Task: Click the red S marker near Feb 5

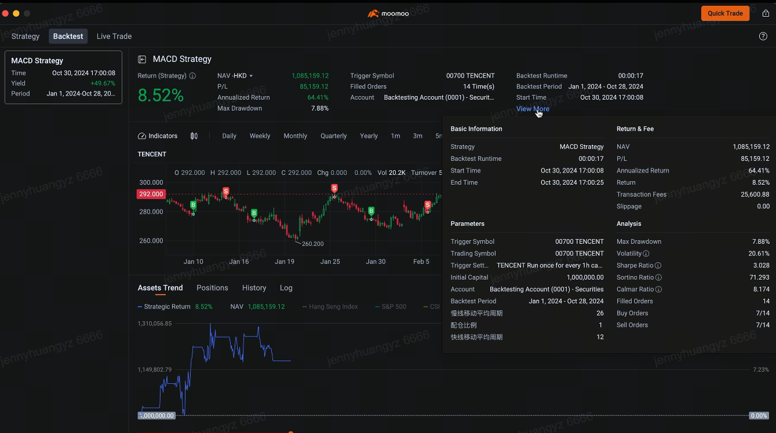Action: [428, 205]
